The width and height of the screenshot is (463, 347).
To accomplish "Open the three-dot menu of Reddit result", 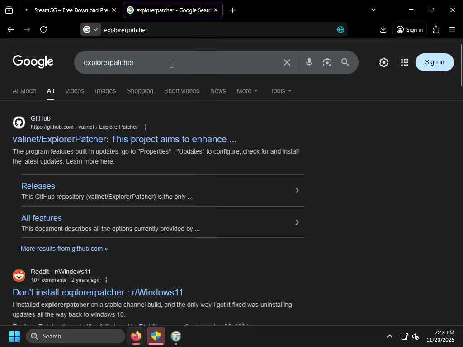I will click(x=106, y=280).
